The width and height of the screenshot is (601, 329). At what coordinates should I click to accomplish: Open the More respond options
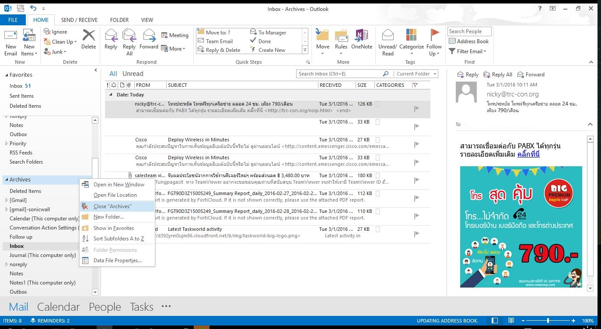173,48
